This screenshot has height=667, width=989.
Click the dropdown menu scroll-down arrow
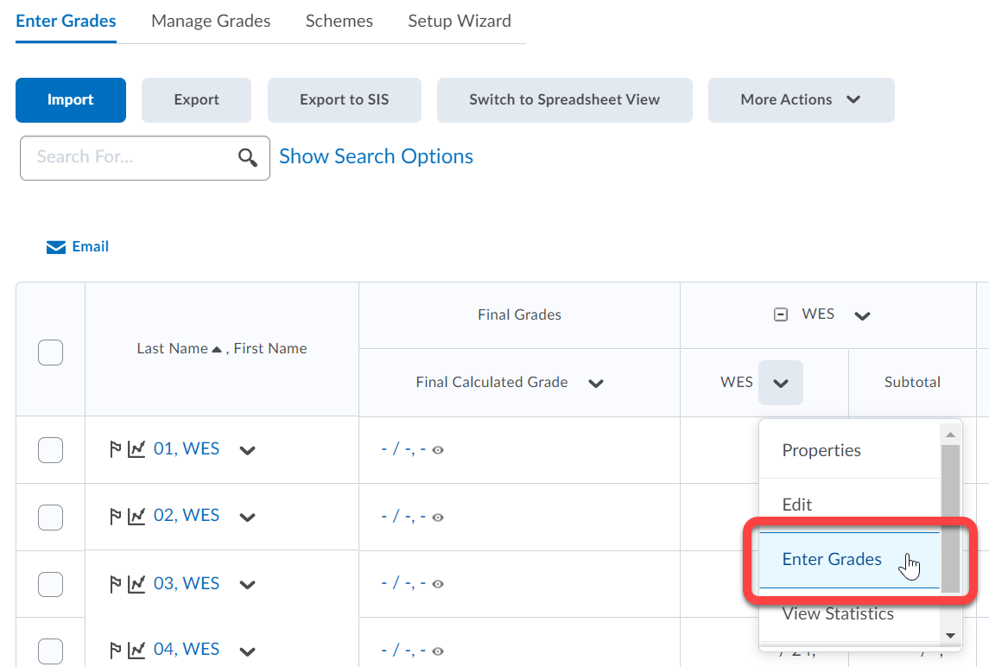coord(950,635)
